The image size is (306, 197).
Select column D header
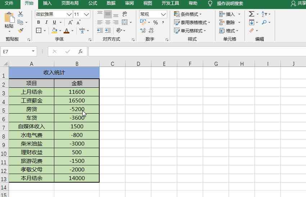click(138, 64)
